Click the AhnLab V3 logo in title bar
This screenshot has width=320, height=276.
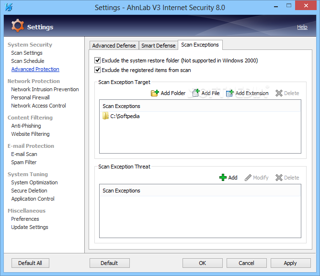(9, 7)
